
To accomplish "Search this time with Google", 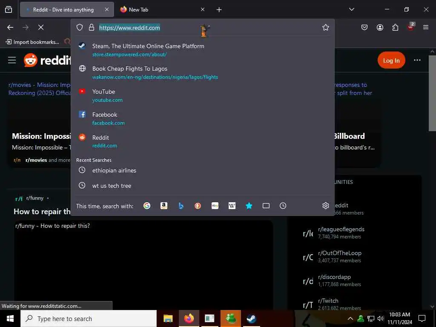I will click(x=147, y=206).
